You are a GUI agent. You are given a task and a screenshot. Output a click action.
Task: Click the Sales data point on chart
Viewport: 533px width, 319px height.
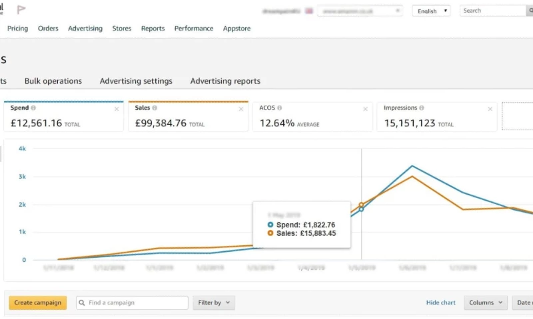(x=361, y=205)
